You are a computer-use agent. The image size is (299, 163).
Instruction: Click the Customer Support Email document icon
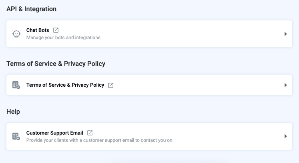point(16,136)
